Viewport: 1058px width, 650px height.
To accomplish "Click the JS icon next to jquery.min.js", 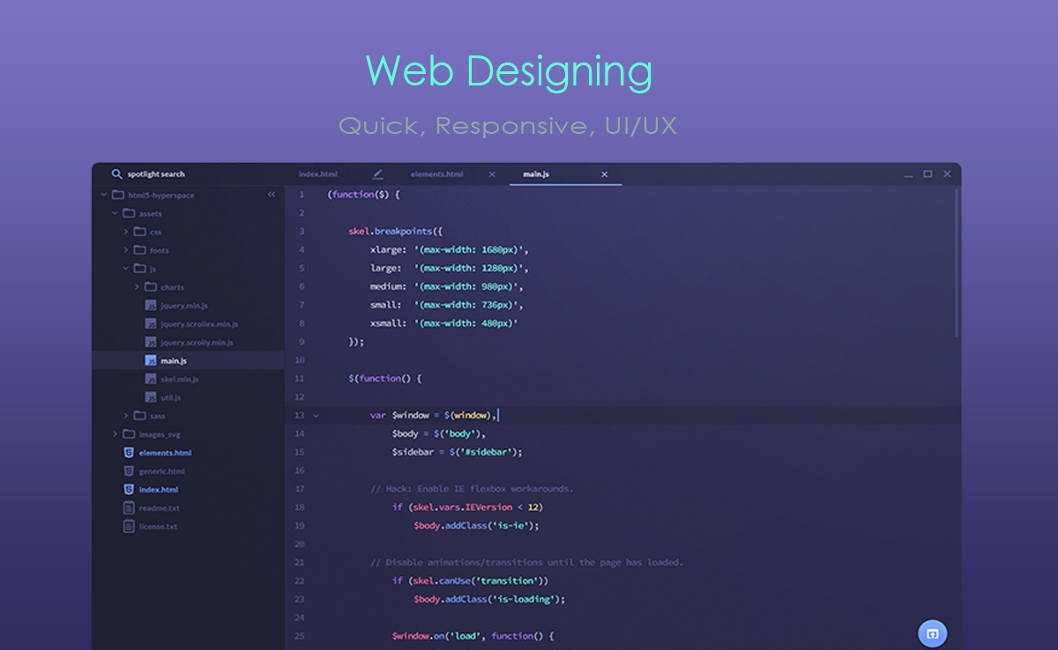I will [x=150, y=305].
